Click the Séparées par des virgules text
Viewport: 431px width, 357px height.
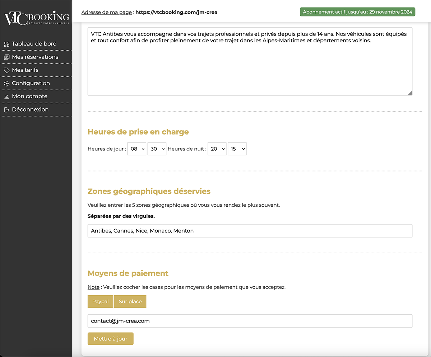tap(121, 216)
